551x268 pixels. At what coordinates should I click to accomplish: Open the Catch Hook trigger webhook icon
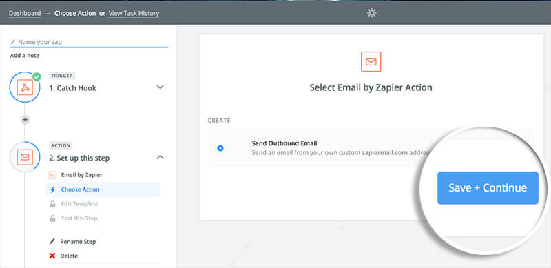25,87
